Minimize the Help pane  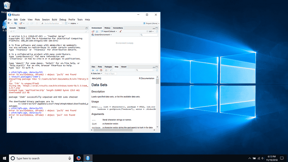(154, 67)
